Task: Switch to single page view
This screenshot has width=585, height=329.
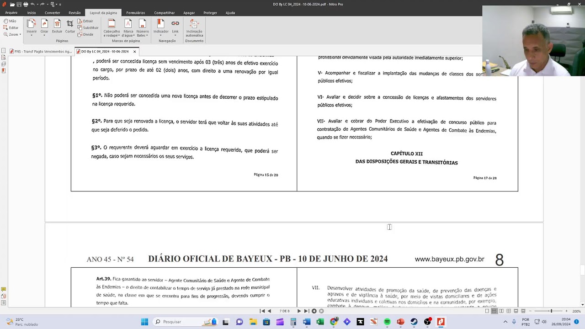Action: (487, 311)
